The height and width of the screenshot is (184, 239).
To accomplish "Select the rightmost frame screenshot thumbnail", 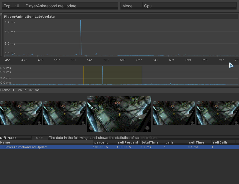I will click(217, 113).
